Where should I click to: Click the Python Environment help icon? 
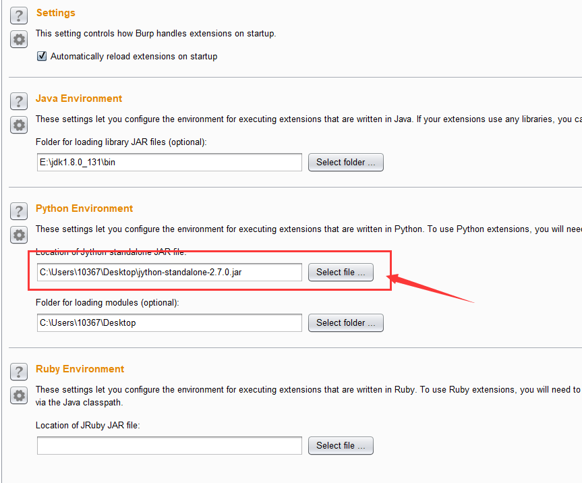(19, 212)
